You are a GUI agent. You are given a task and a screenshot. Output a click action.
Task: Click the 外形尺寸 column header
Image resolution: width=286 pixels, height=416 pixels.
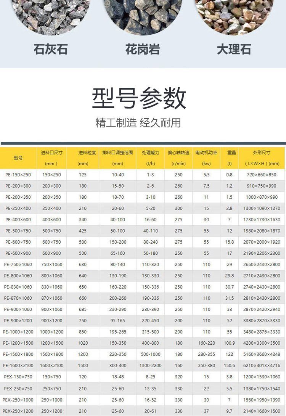pyautogui.click(x=261, y=153)
